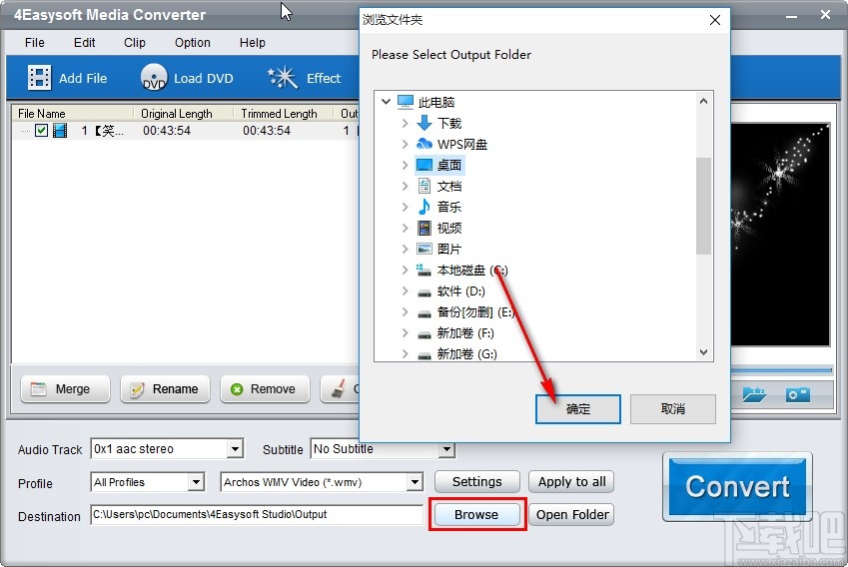
Task: Expand the 软件 (D:) drive node
Action: [x=406, y=290]
